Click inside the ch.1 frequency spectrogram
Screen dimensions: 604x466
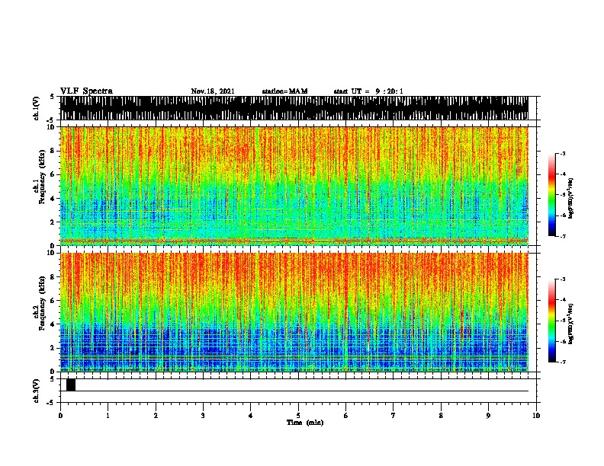(294, 186)
